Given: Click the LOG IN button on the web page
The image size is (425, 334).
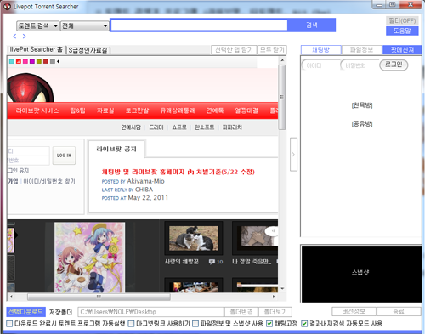Looking at the screenshot, I should pos(64,156).
